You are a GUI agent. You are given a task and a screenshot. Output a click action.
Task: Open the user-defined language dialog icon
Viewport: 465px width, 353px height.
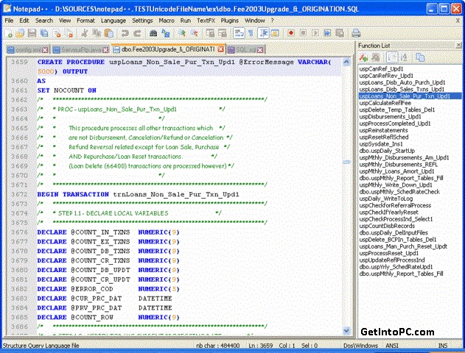click(275, 33)
